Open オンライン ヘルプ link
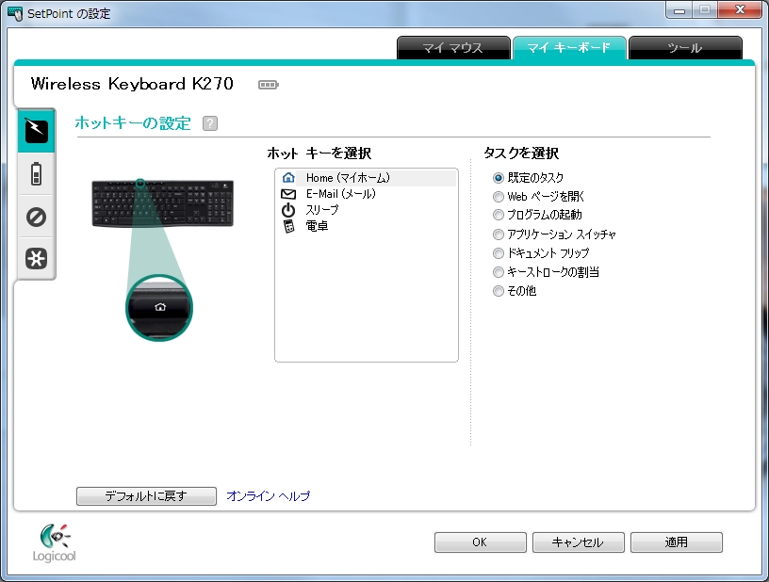The image size is (769, 582). pos(269,495)
